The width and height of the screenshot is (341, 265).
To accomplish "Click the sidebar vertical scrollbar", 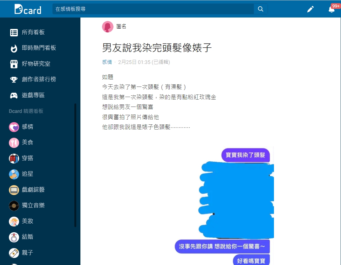I will (75, 165).
